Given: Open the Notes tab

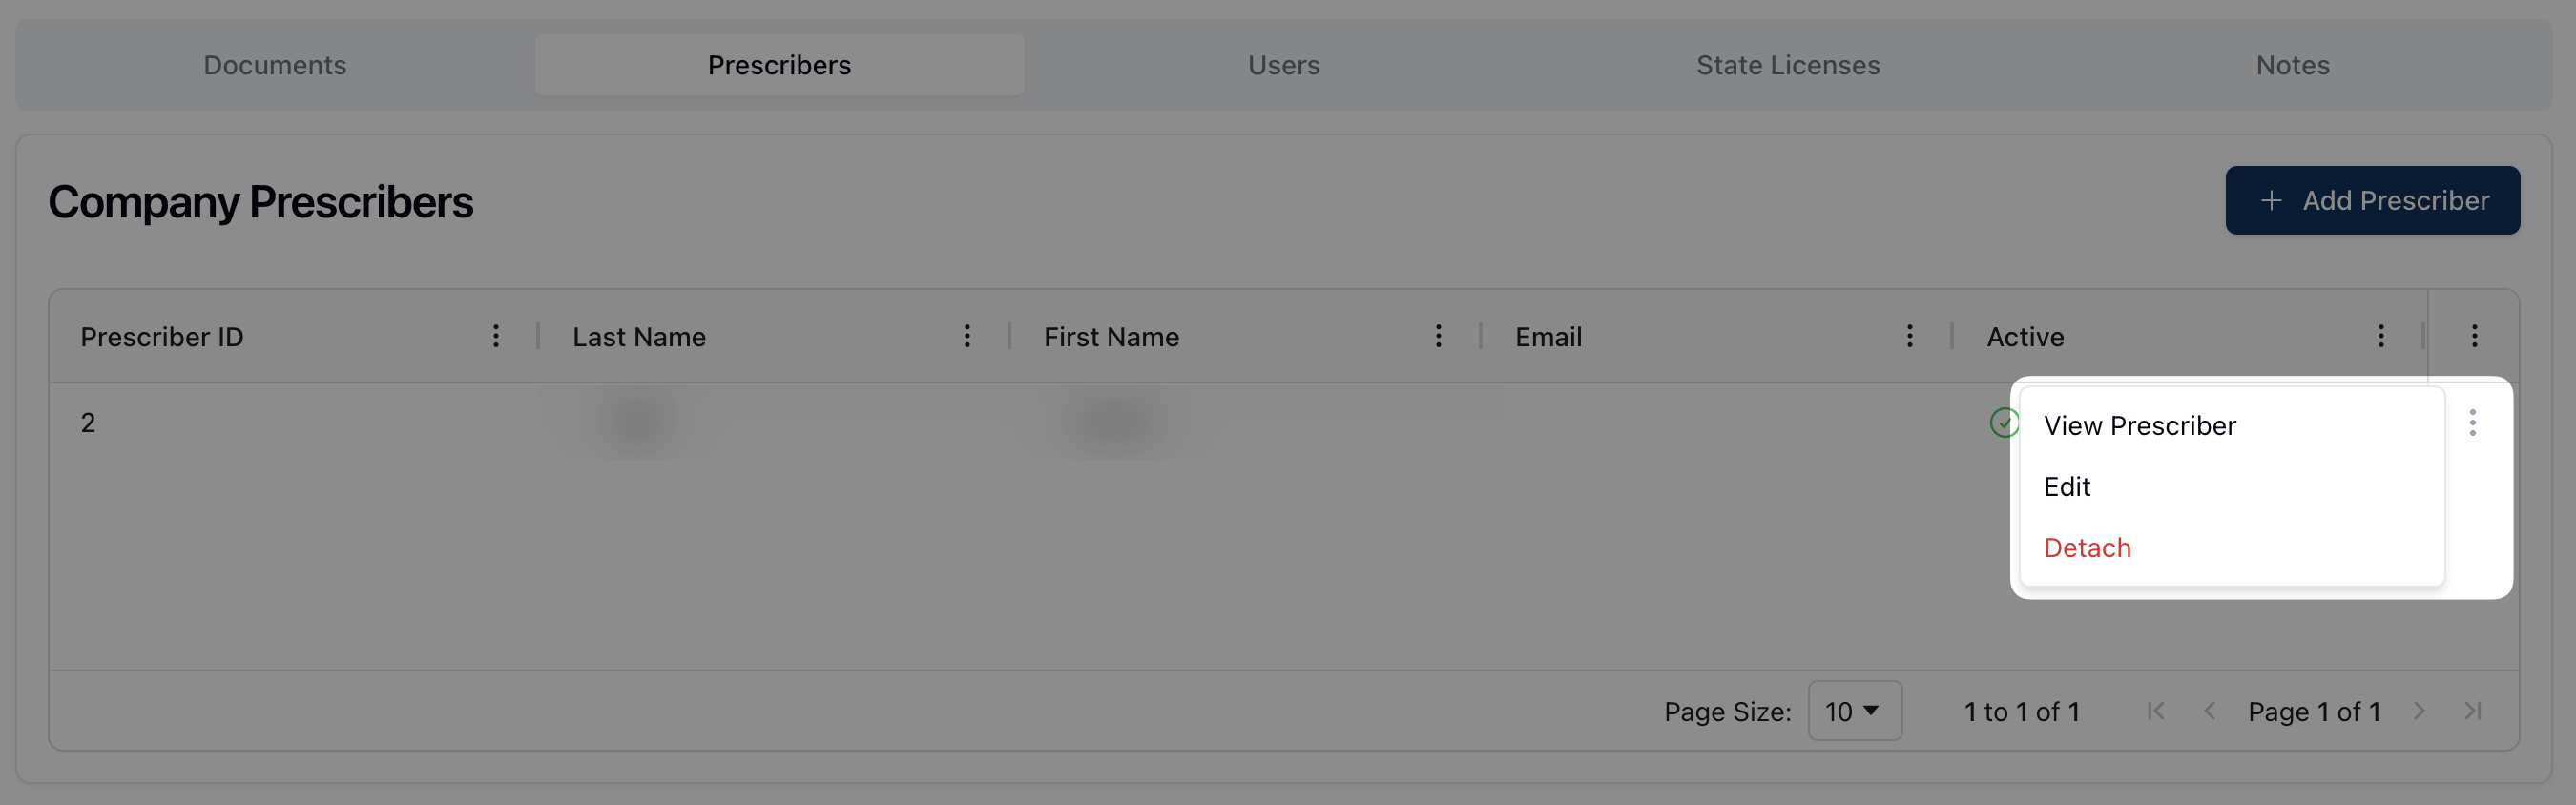Looking at the screenshot, I should click(x=2292, y=65).
